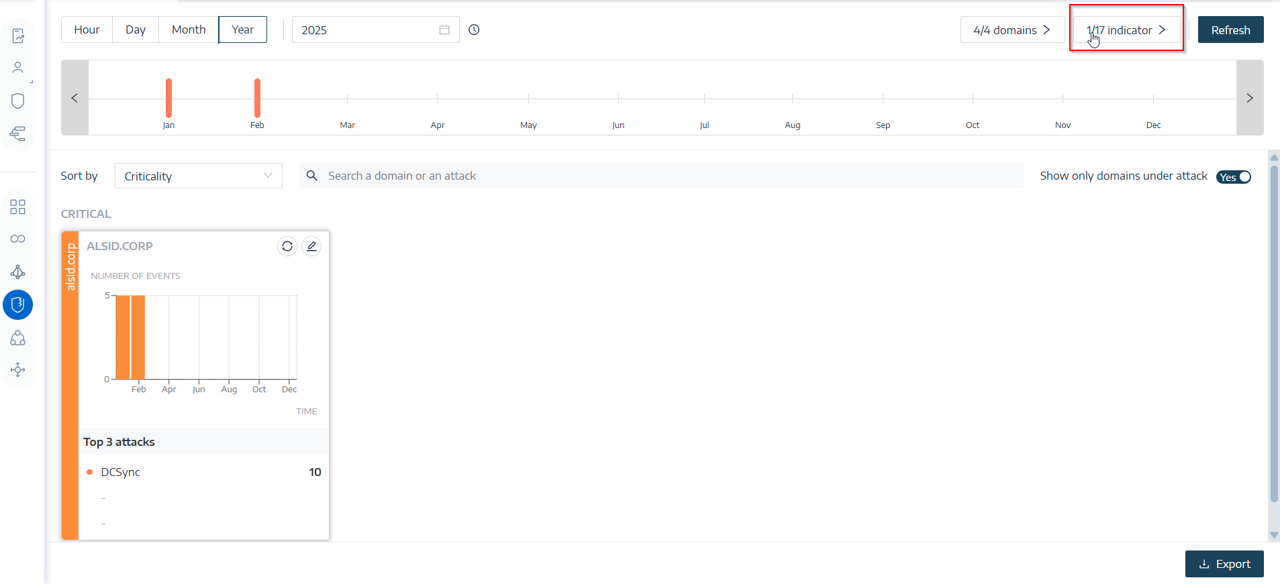Image resolution: width=1280 pixels, height=584 pixels.
Task: Open the four-squares dashboard icon in sidebar
Action: [18, 207]
